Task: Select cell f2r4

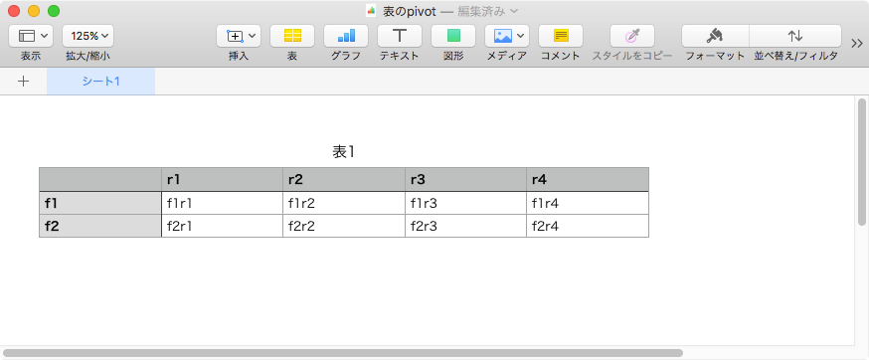Action: pyautogui.click(x=588, y=226)
